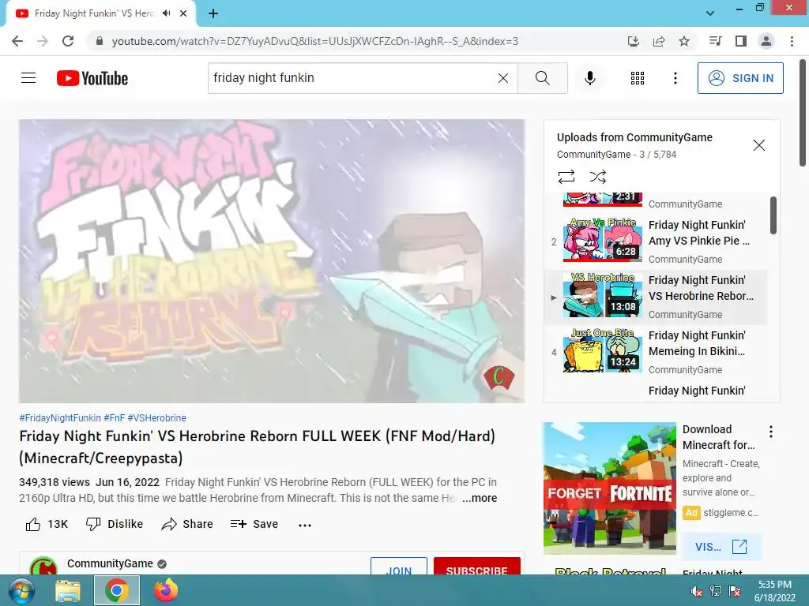Image resolution: width=809 pixels, height=606 pixels.
Task: Open YouTube settings three-dot menu
Action: pyautogui.click(x=675, y=78)
